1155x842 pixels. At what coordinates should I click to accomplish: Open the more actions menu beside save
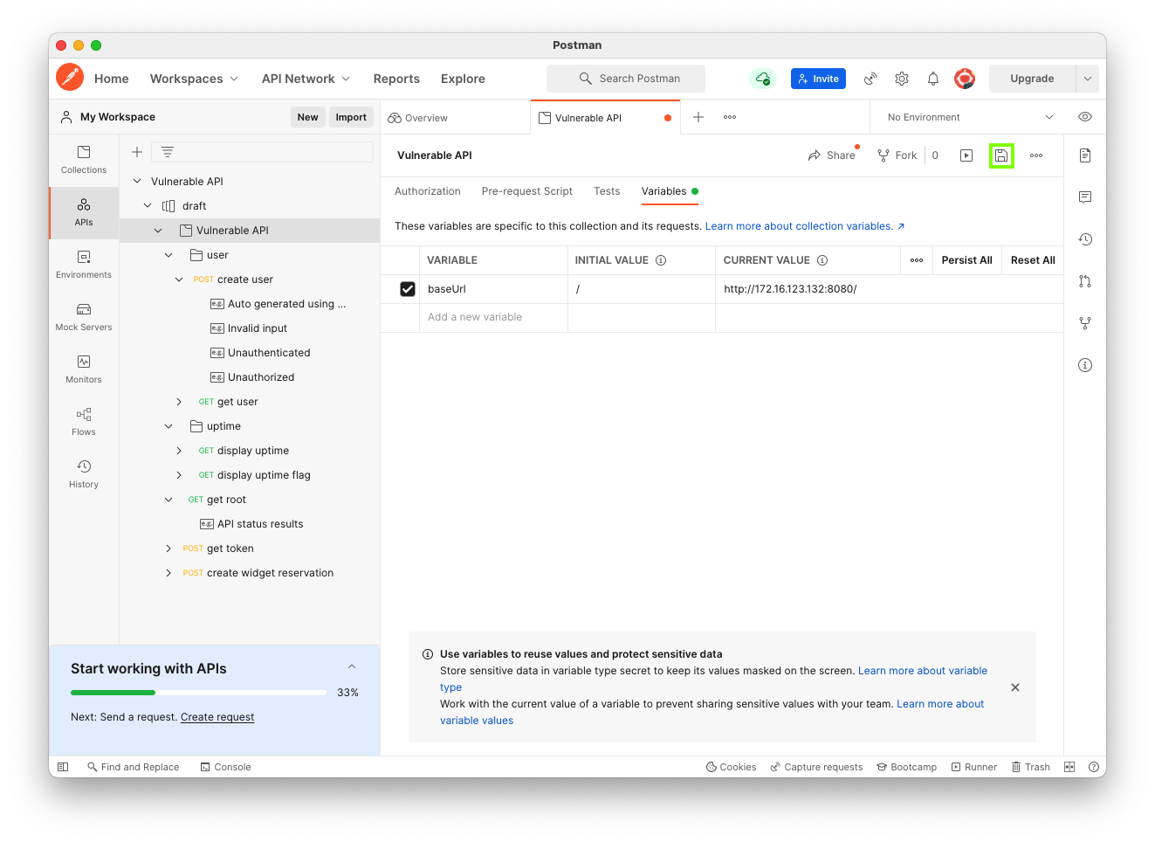pyautogui.click(x=1036, y=155)
